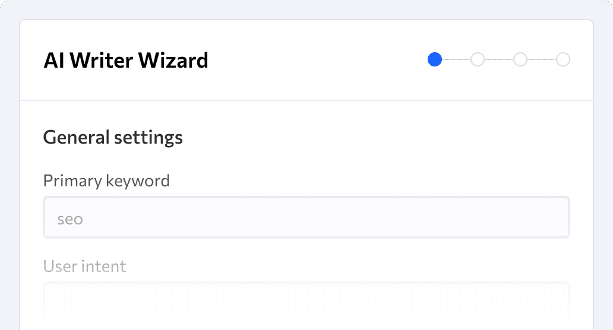
Task: Click the word 'Wizard' in the header
Action: 173,61
